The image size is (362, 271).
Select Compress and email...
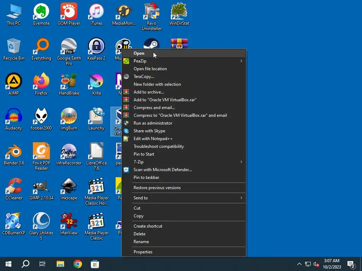pyautogui.click(x=184, y=108)
